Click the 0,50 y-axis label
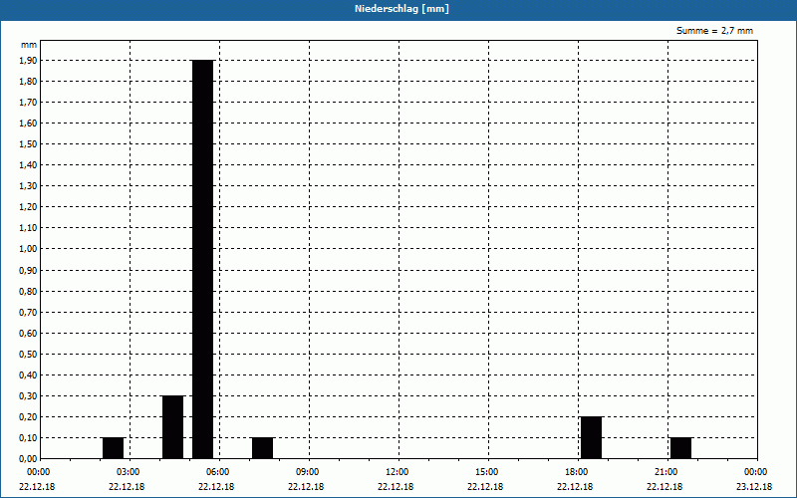Viewport: 797px width, 498px height. click(28, 355)
